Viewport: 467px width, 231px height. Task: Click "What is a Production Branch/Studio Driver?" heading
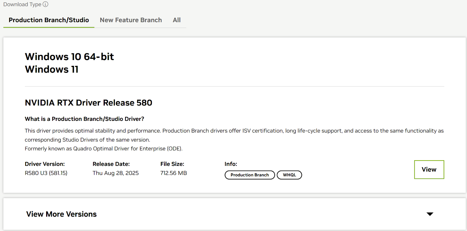(x=84, y=119)
